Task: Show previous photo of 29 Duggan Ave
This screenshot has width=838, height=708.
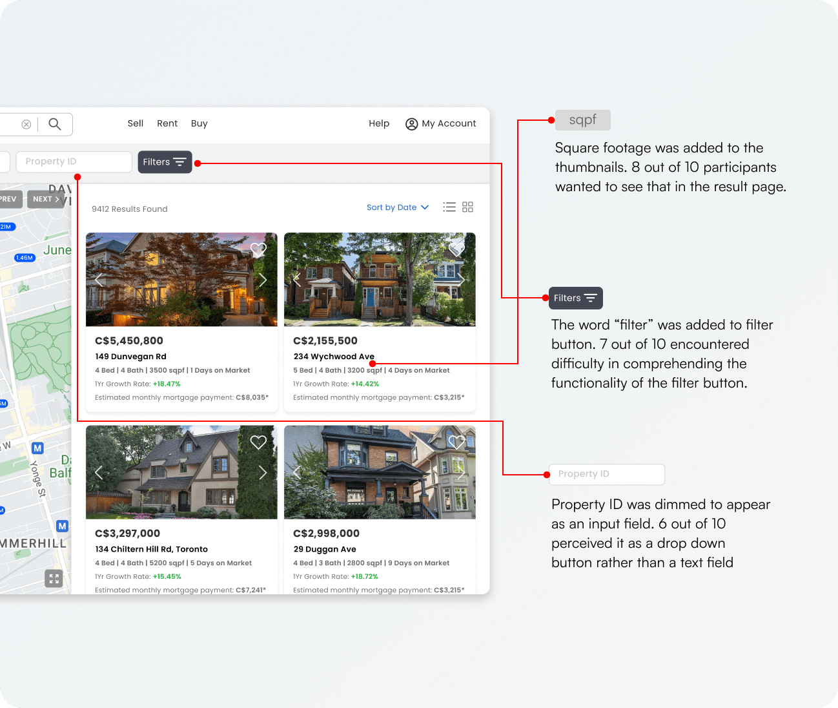Action: (x=298, y=472)
